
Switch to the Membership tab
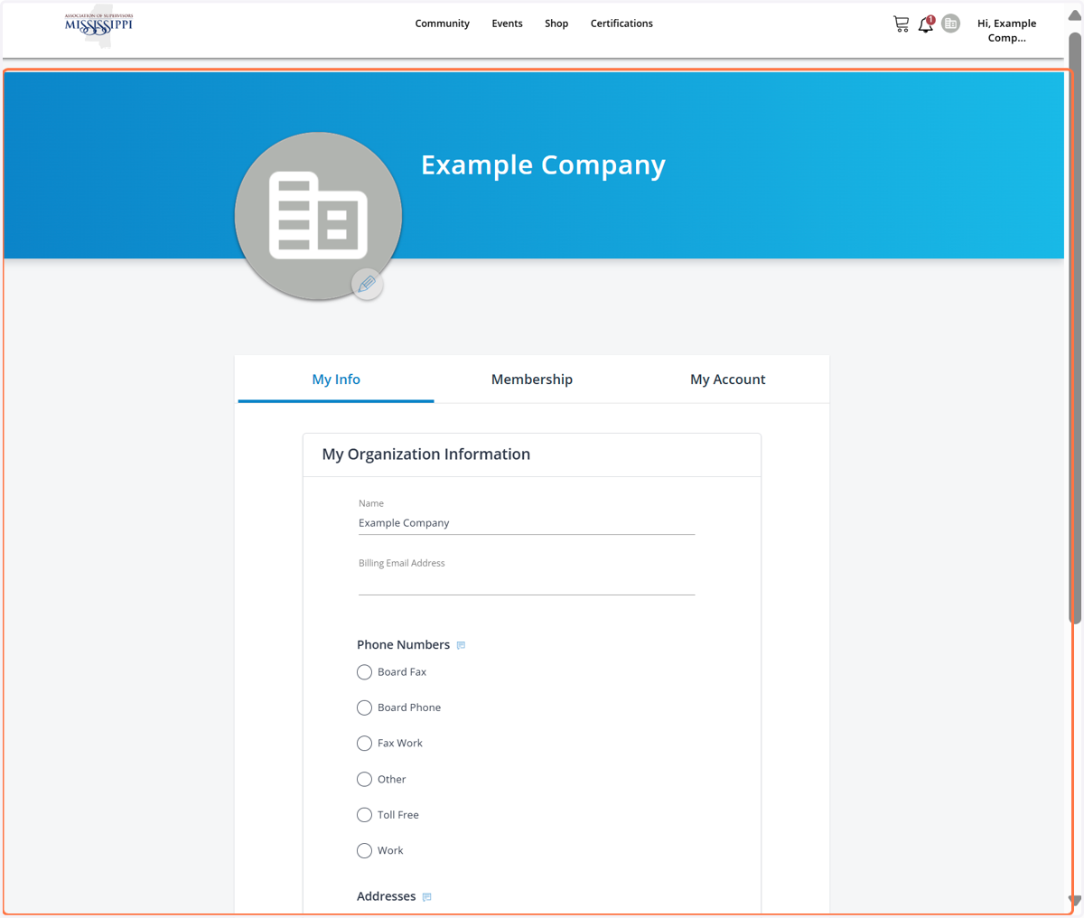[532, 379]
